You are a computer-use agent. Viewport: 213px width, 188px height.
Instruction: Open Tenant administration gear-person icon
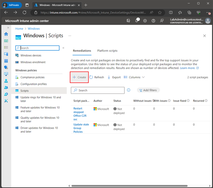(x=6, y=94)
